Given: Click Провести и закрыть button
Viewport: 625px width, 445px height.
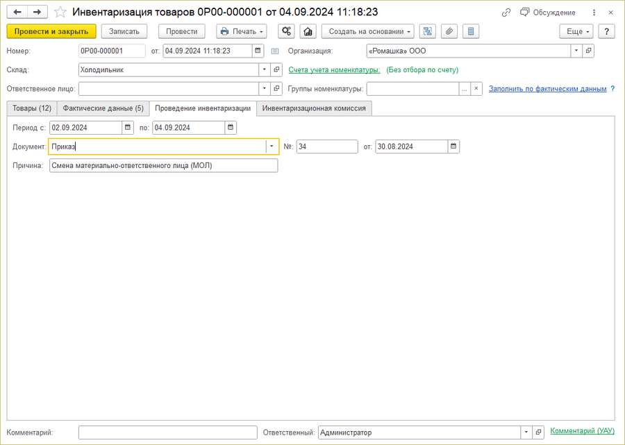Looking at the screenshot, I should point(51,31).
